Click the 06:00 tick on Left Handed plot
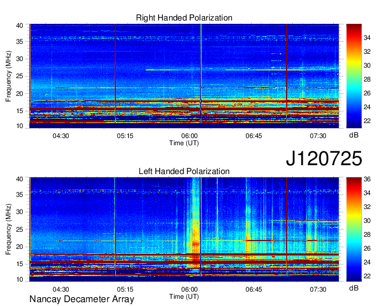Image resolution: width=377 pixels, height=306 pixels. (189, 289)
